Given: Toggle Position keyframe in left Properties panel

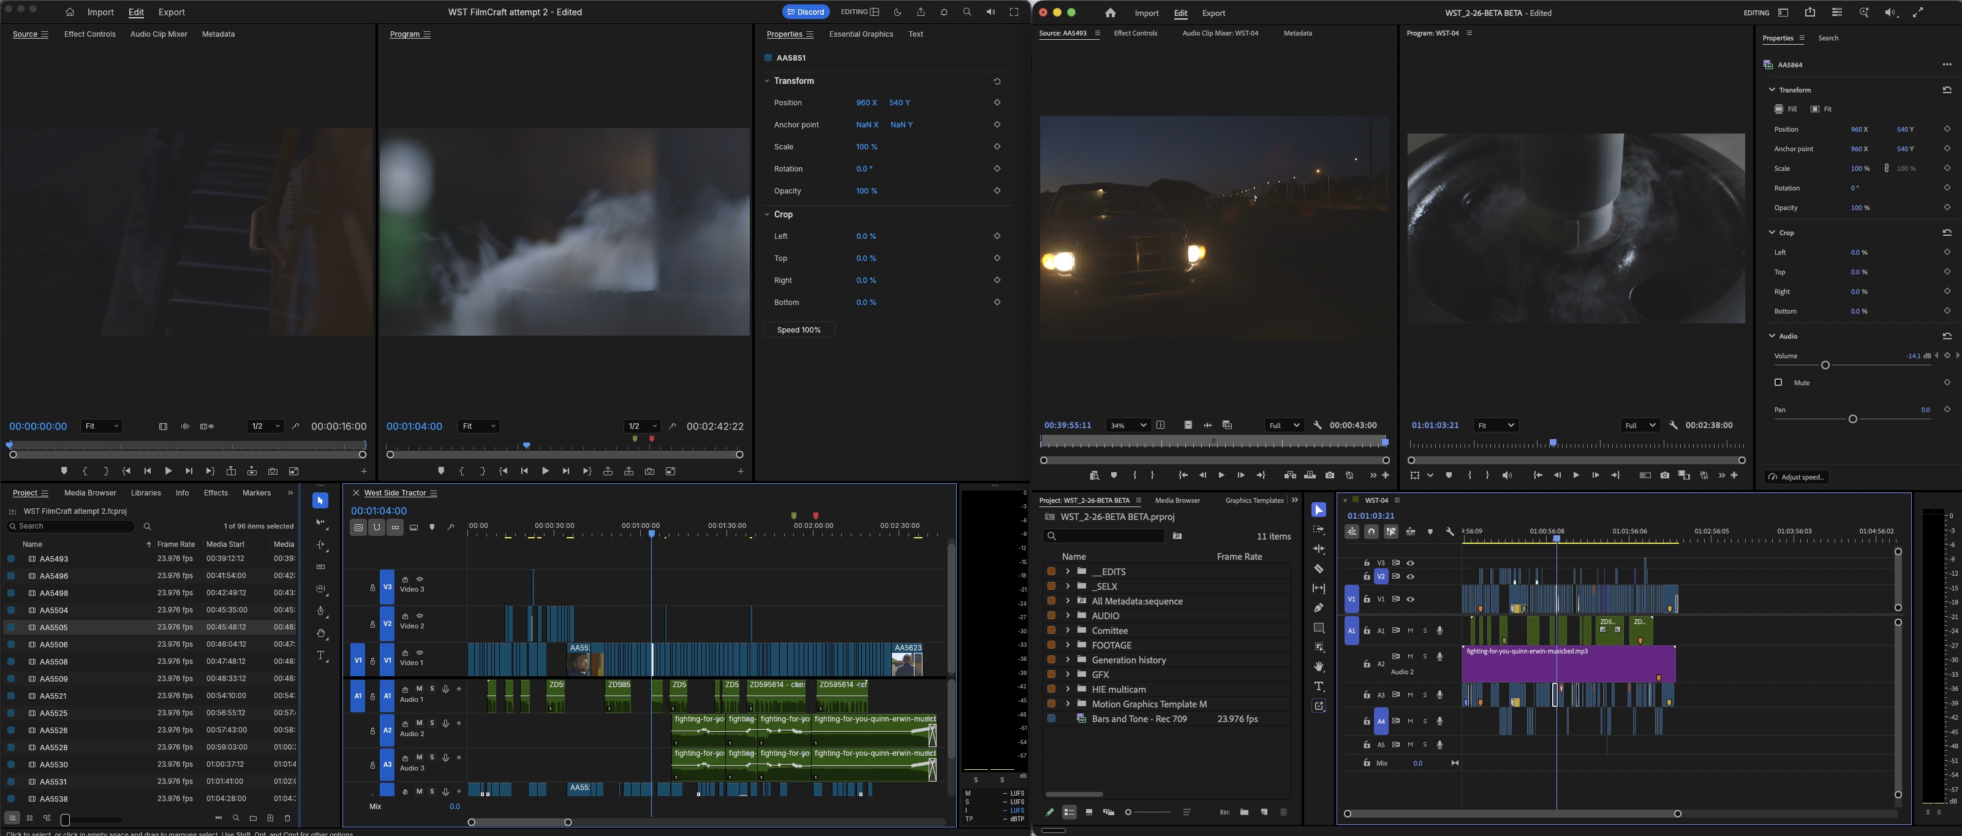Looking at the screenshot, I should point(997,103).
